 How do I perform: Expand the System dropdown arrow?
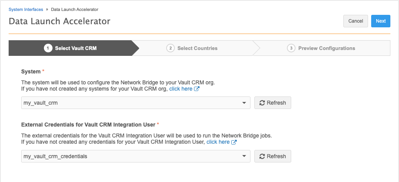click(244, 103)
